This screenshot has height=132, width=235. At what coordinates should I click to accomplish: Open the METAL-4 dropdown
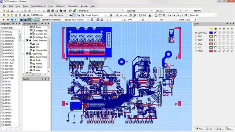pyautogui.click(x=180, y=11)
